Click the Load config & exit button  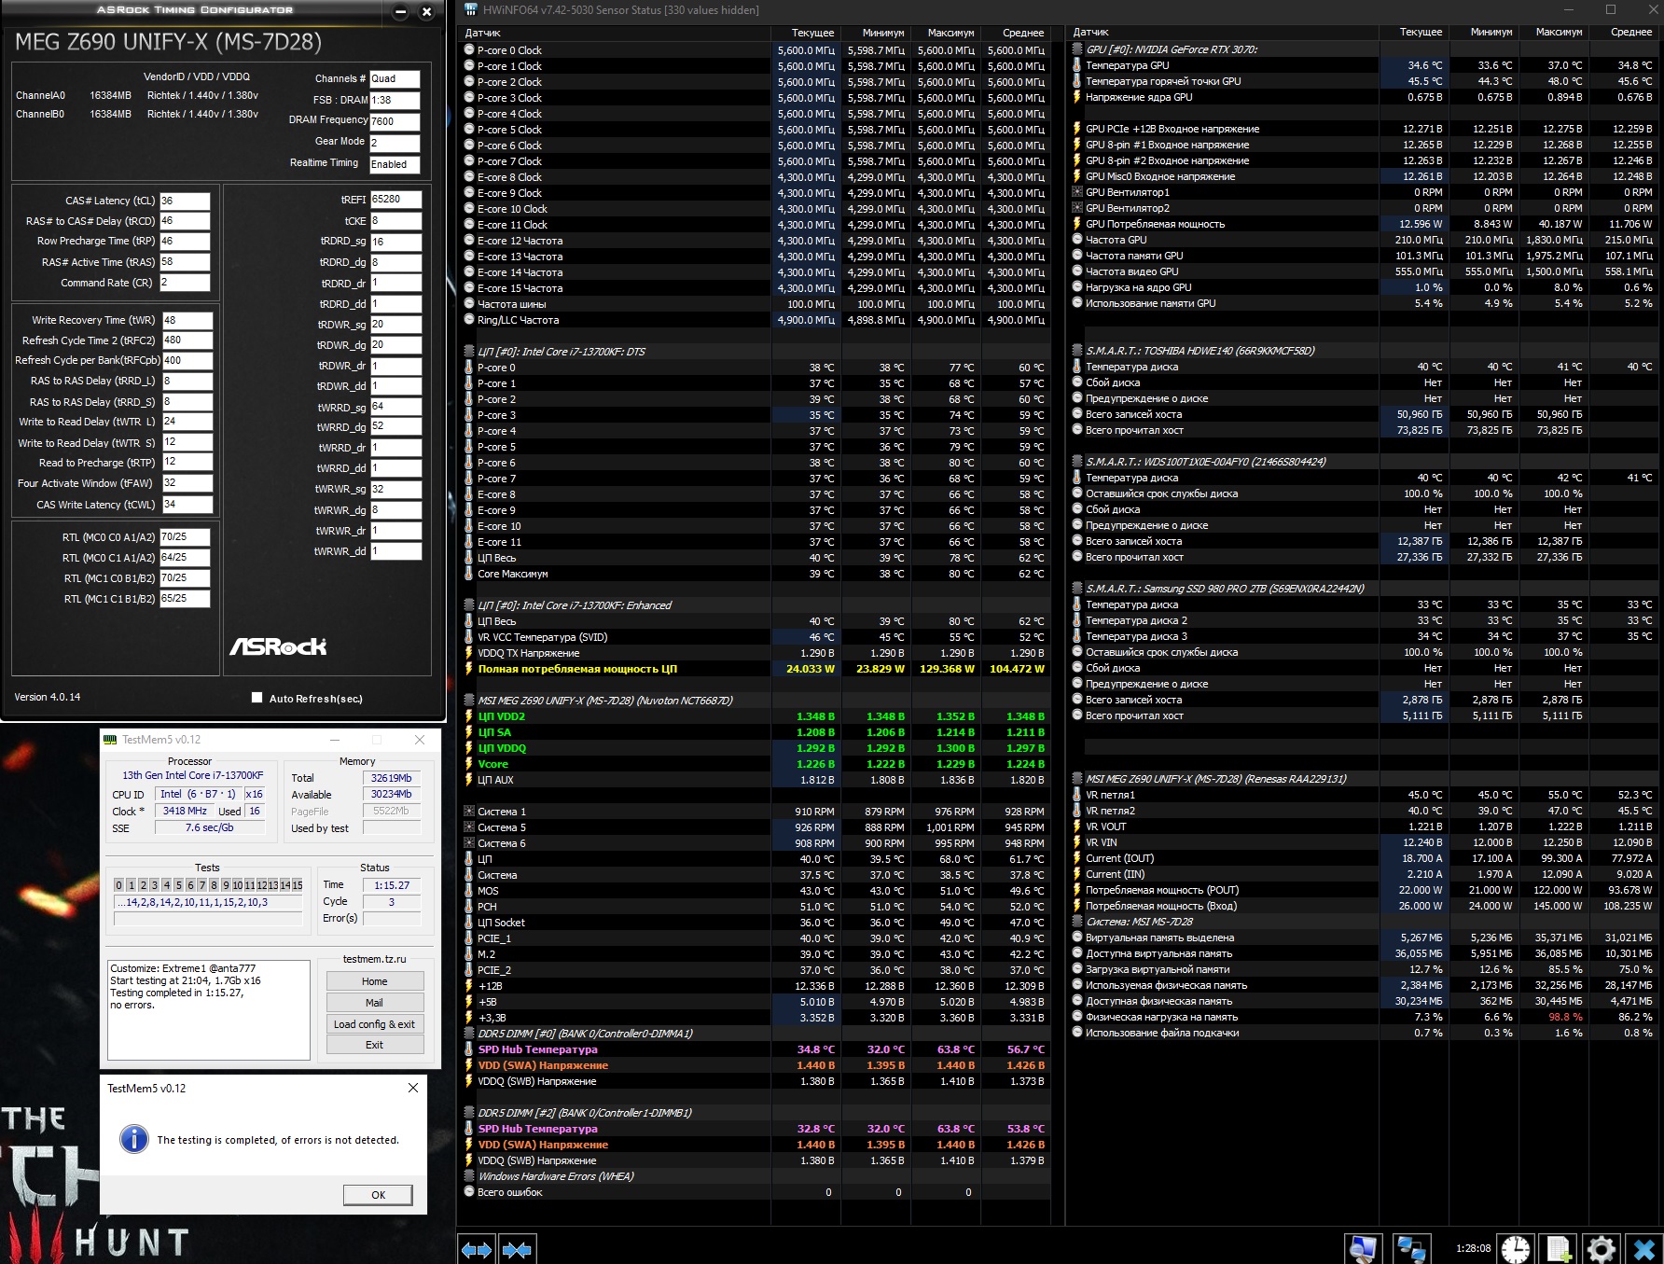[x=375, y=1024]
